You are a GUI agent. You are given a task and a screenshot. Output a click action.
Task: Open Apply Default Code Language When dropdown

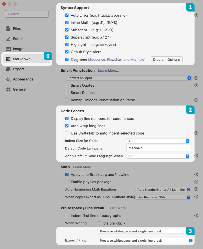158,156
